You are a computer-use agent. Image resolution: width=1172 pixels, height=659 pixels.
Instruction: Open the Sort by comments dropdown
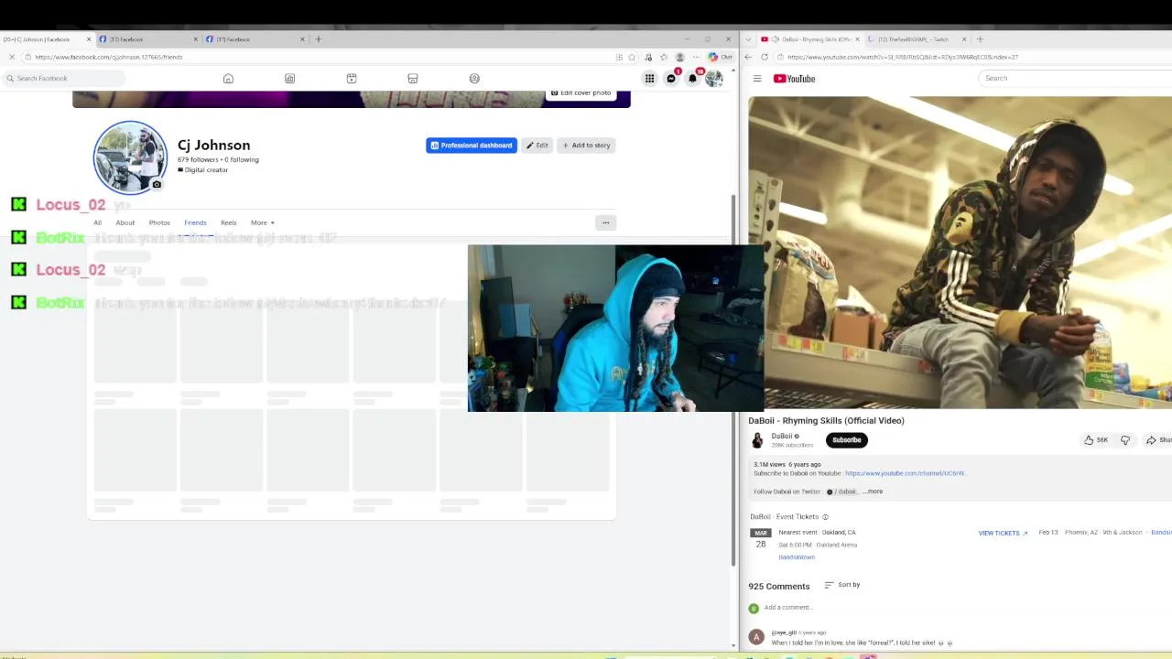[x=842, y=585]
